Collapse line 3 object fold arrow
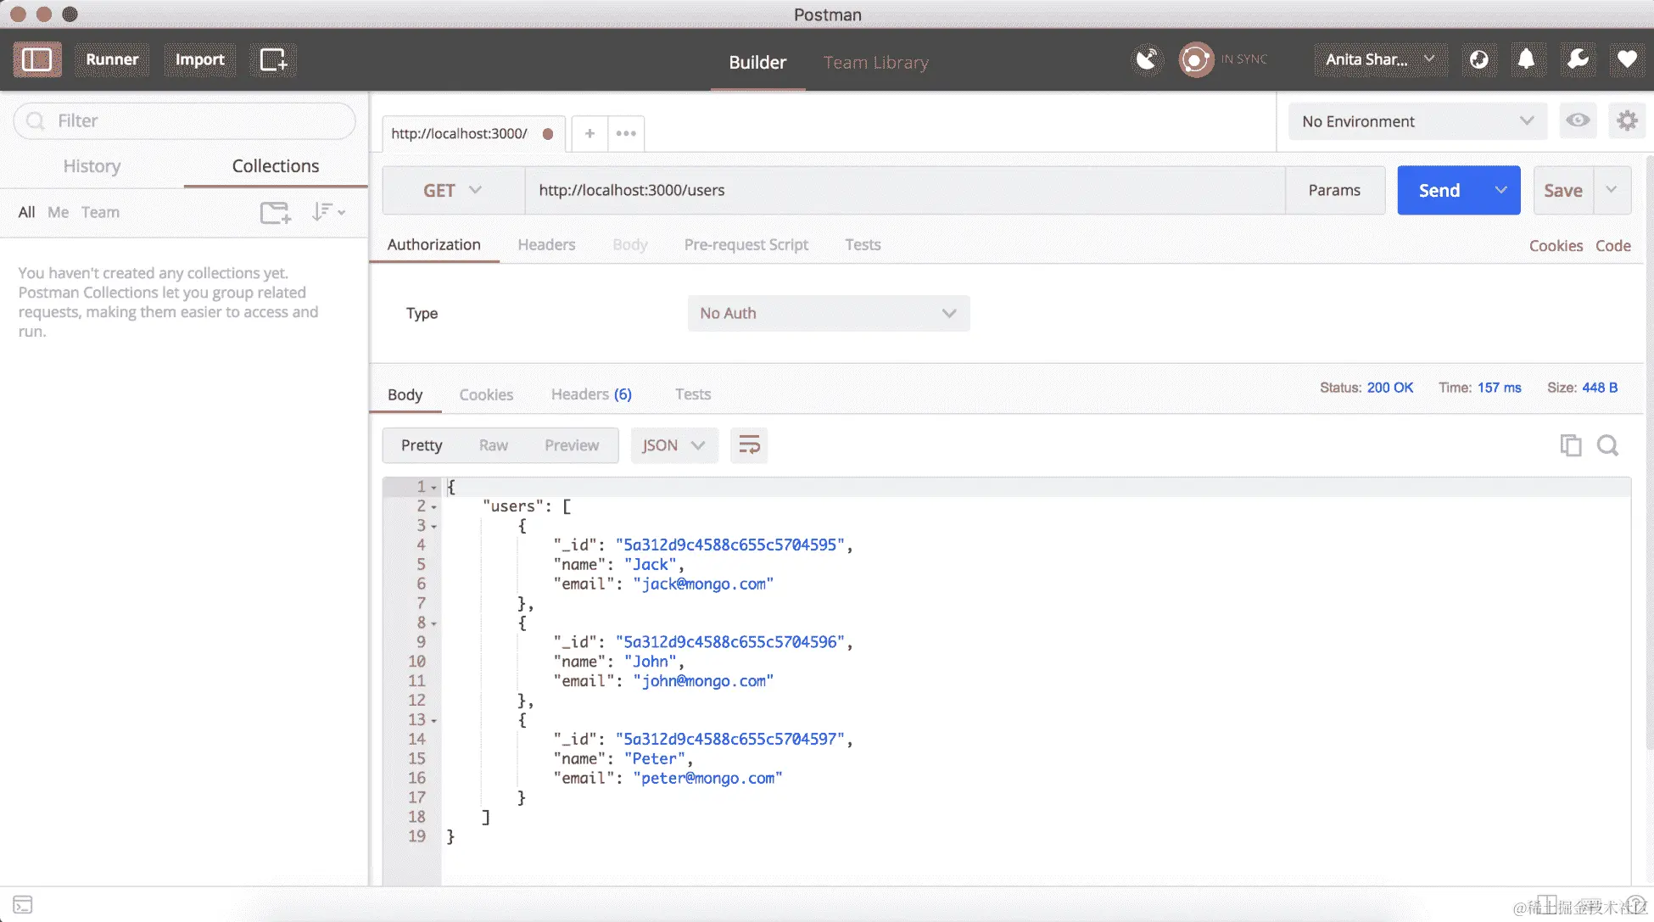The width and height of the screenshot is (1654, 922). (433, 527)
